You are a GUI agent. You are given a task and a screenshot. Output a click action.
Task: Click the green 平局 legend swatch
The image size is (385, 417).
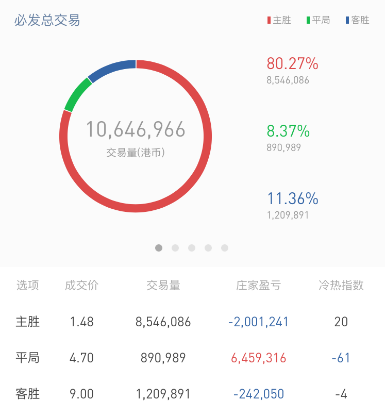click(x=308, y=20)
